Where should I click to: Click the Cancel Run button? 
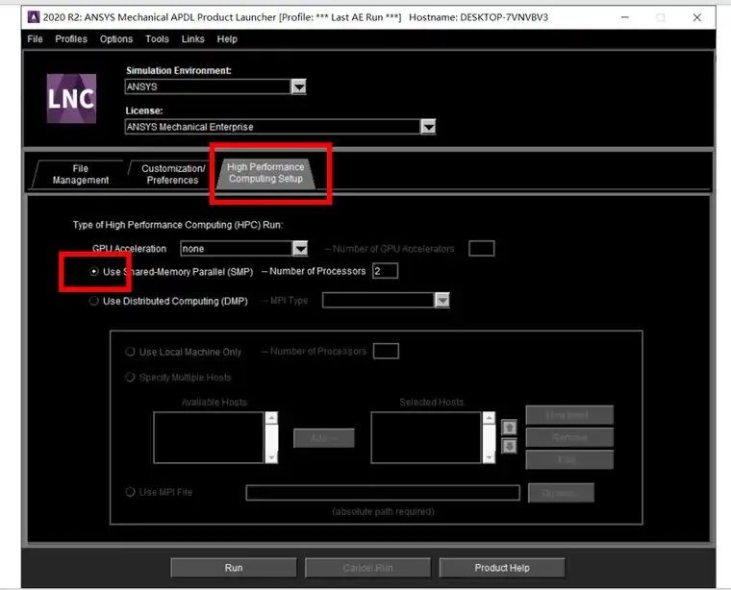(367, 568)
